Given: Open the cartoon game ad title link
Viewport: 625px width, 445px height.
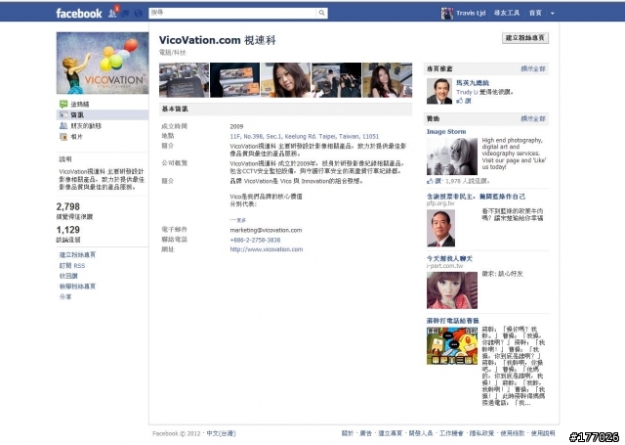Looking at the screenshot, I should [453, 321].
